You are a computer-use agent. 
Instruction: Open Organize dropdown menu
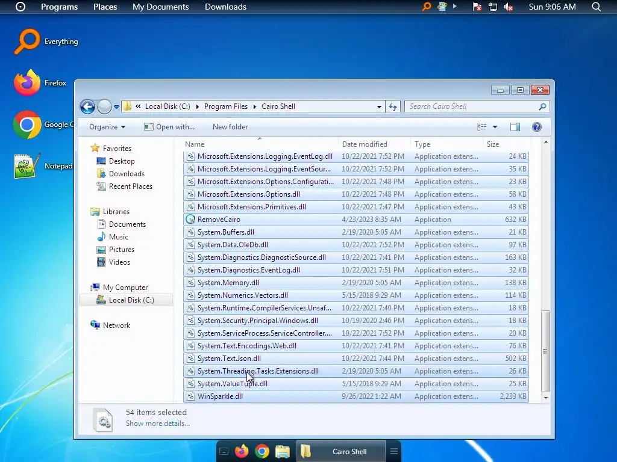click(x=107, y=127)
